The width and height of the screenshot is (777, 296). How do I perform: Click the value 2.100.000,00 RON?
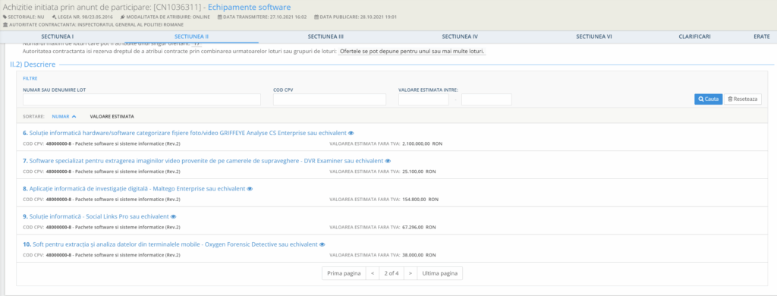[x=422, y=143]
